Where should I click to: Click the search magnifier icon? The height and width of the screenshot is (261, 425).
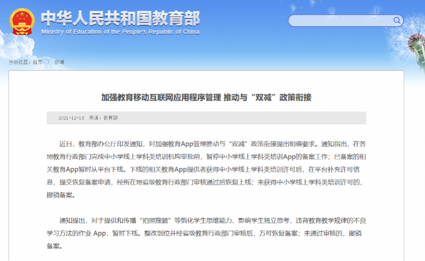coord(396,20)
